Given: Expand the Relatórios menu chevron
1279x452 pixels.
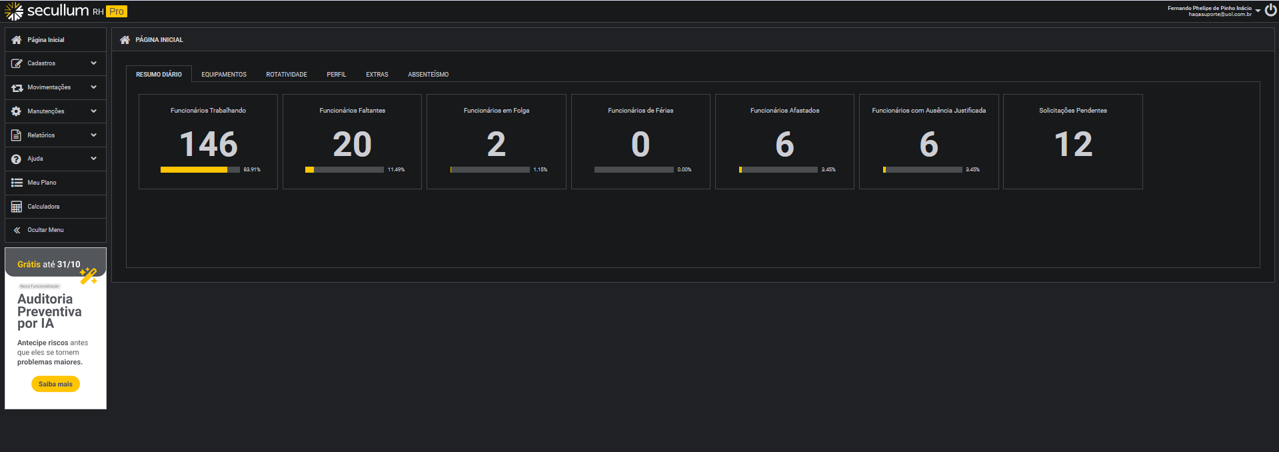Looking at the screenshot, I should (x=93, y=135).
